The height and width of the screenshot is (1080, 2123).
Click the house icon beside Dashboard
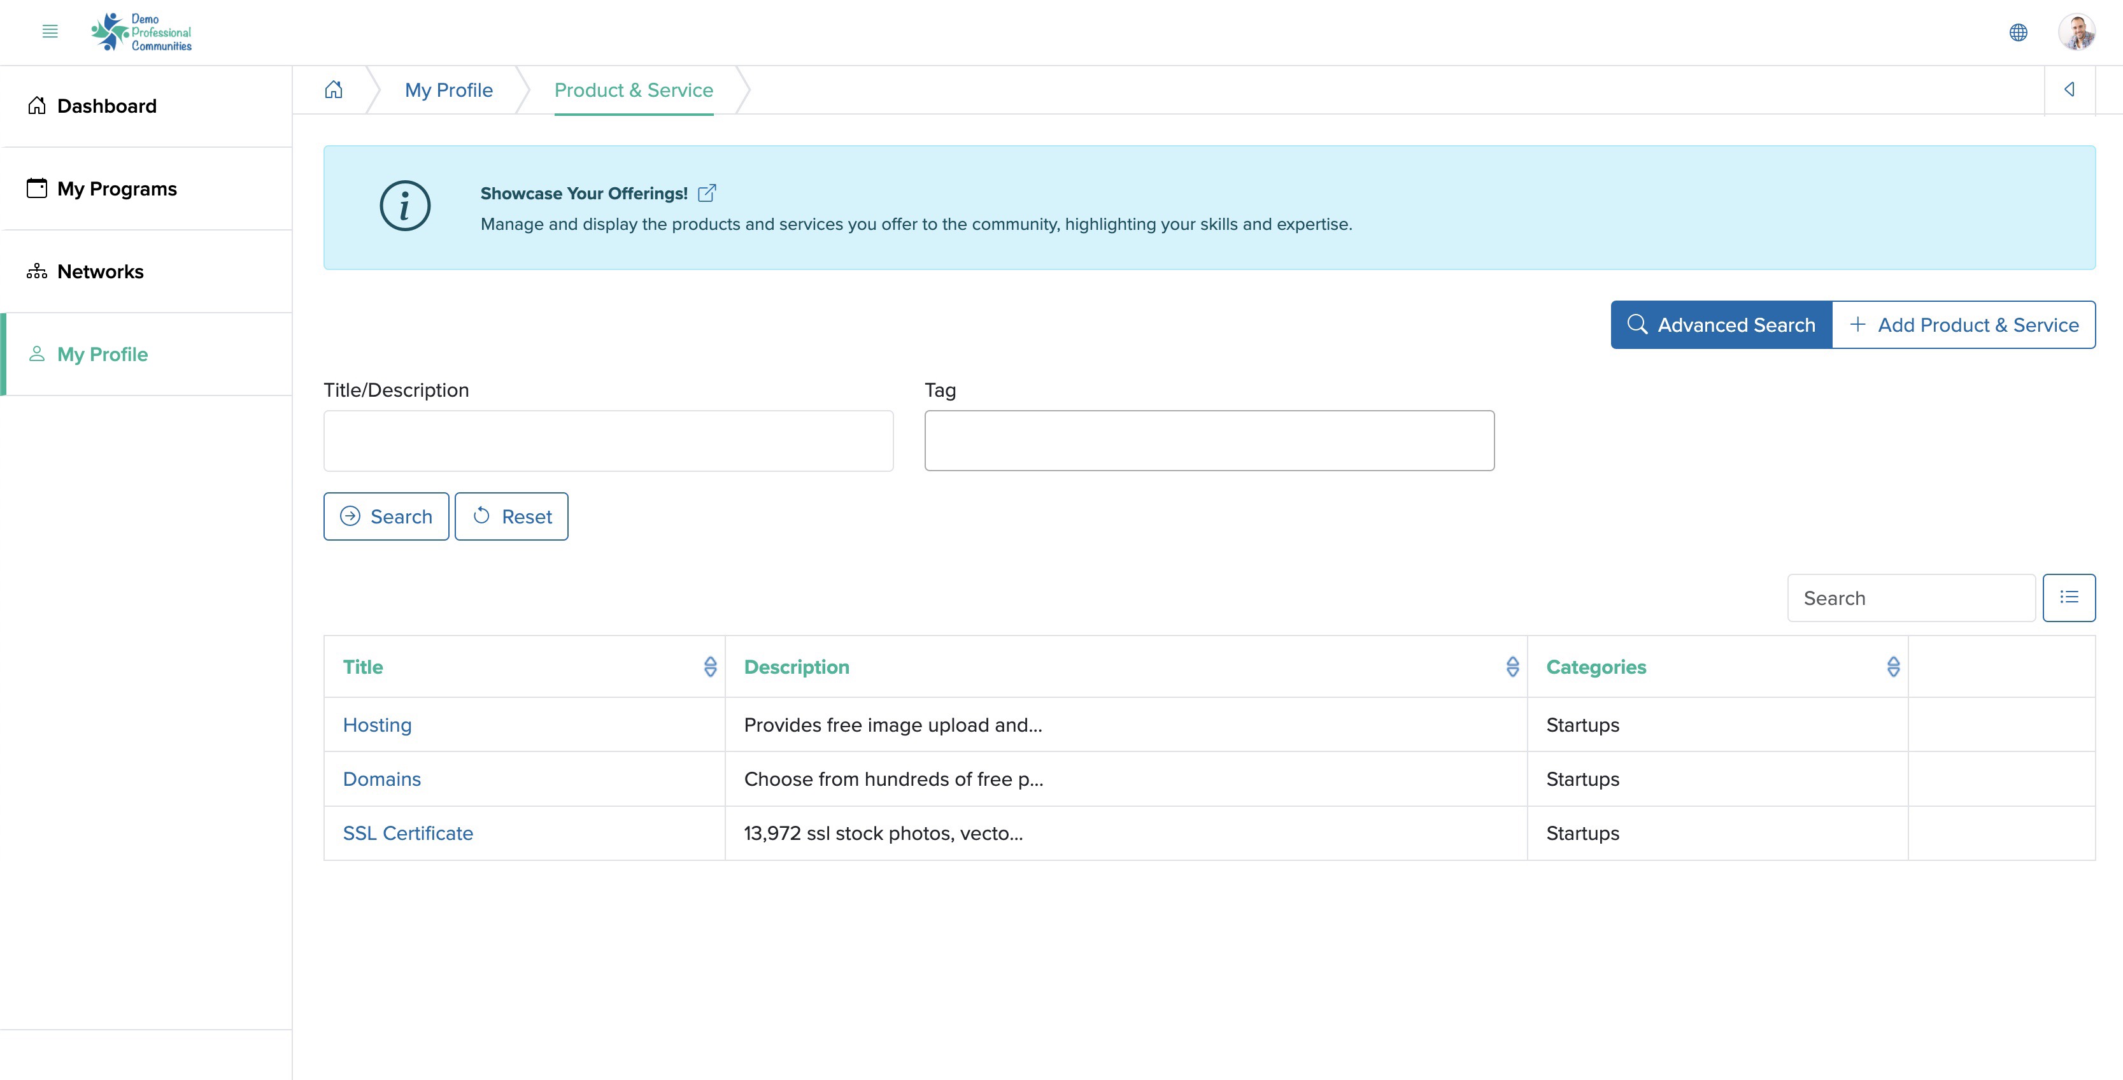tap(36, 104)
